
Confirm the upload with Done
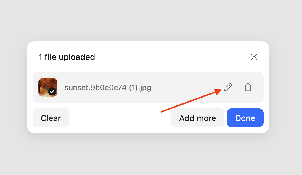pos(245,118)
